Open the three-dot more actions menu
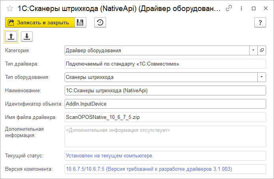Image resolution: width=274 pixels, height=179 pixels. coord(241,8)
